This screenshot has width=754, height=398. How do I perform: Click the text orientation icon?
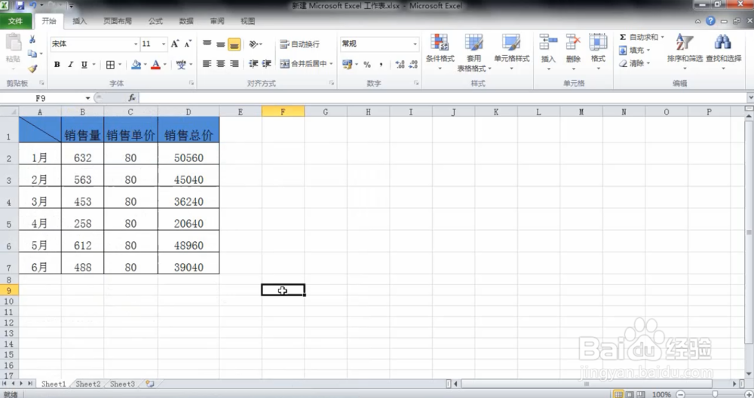(x=253, y=44)
